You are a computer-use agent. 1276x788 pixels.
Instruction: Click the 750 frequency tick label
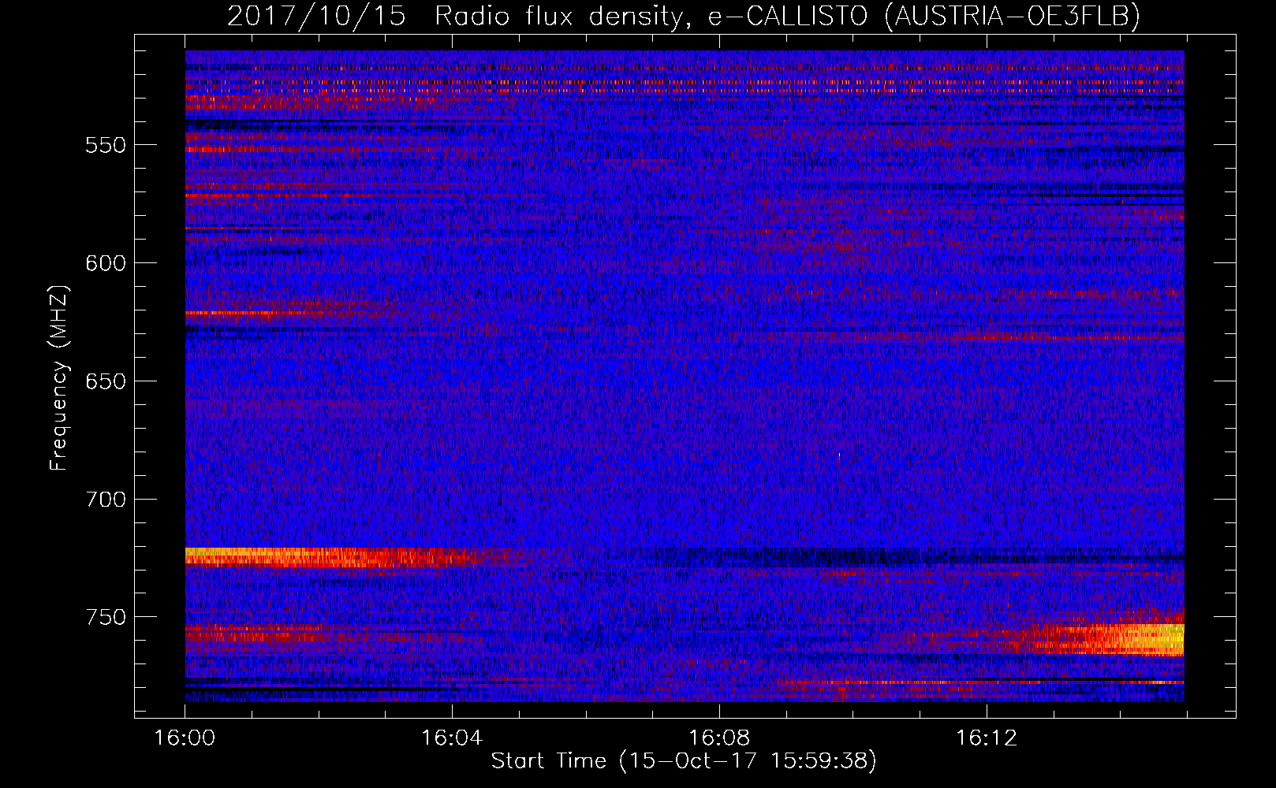click(106, 617)
